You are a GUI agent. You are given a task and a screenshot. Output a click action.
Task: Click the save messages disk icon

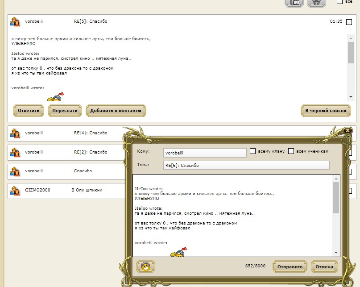[x=294, y=2]
